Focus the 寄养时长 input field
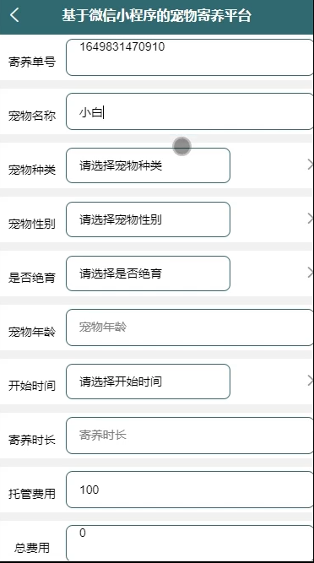The height and width of the screenshot is (563, 314). (190, 436)
